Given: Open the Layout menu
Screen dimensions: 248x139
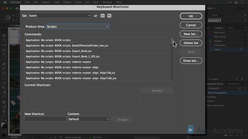Looking at the screenshot, I should 46,2.
